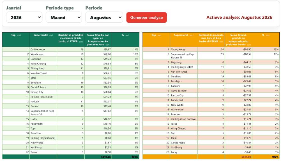The height and width of the screenshot is (161, 281).
Task: Click Actieve analyse: Augustus 2026 label
Action: (x=239, y=17)
